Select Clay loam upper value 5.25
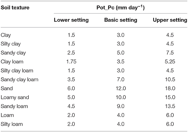Viewport: 188px width, 132px height. pos(170,62)
